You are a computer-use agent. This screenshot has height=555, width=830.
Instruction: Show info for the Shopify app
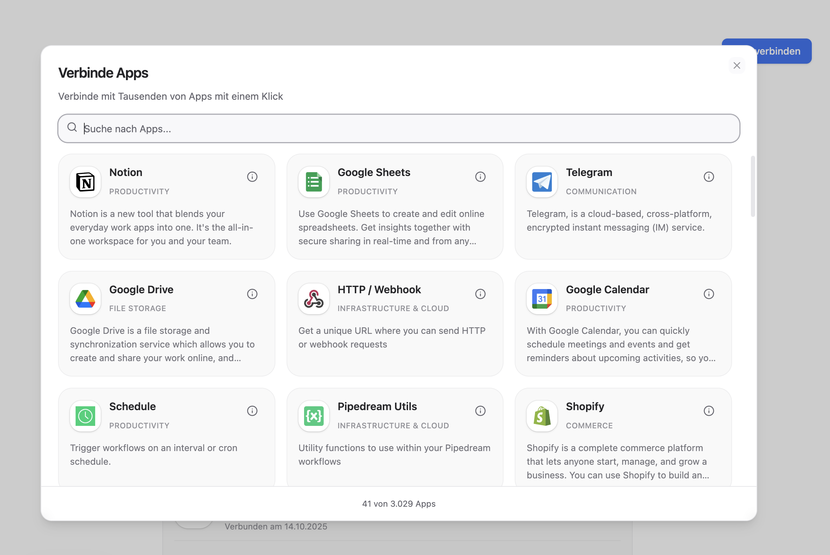click(709, 411)
